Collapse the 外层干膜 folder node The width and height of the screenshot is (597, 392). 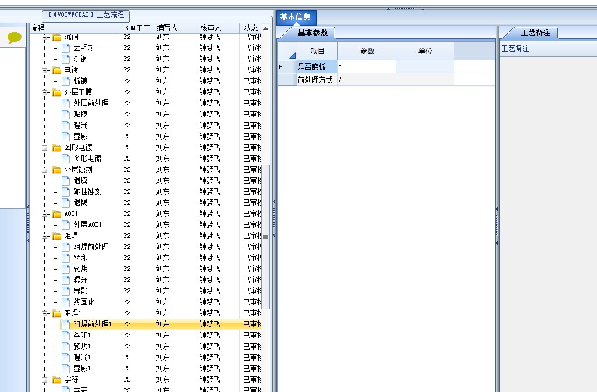(x=45, y=92)
